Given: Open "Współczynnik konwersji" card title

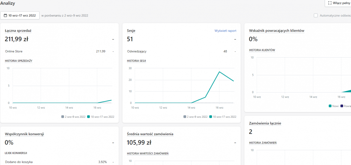Looking at the screenshot, I should pyautogui.click(x=24, y=134).
